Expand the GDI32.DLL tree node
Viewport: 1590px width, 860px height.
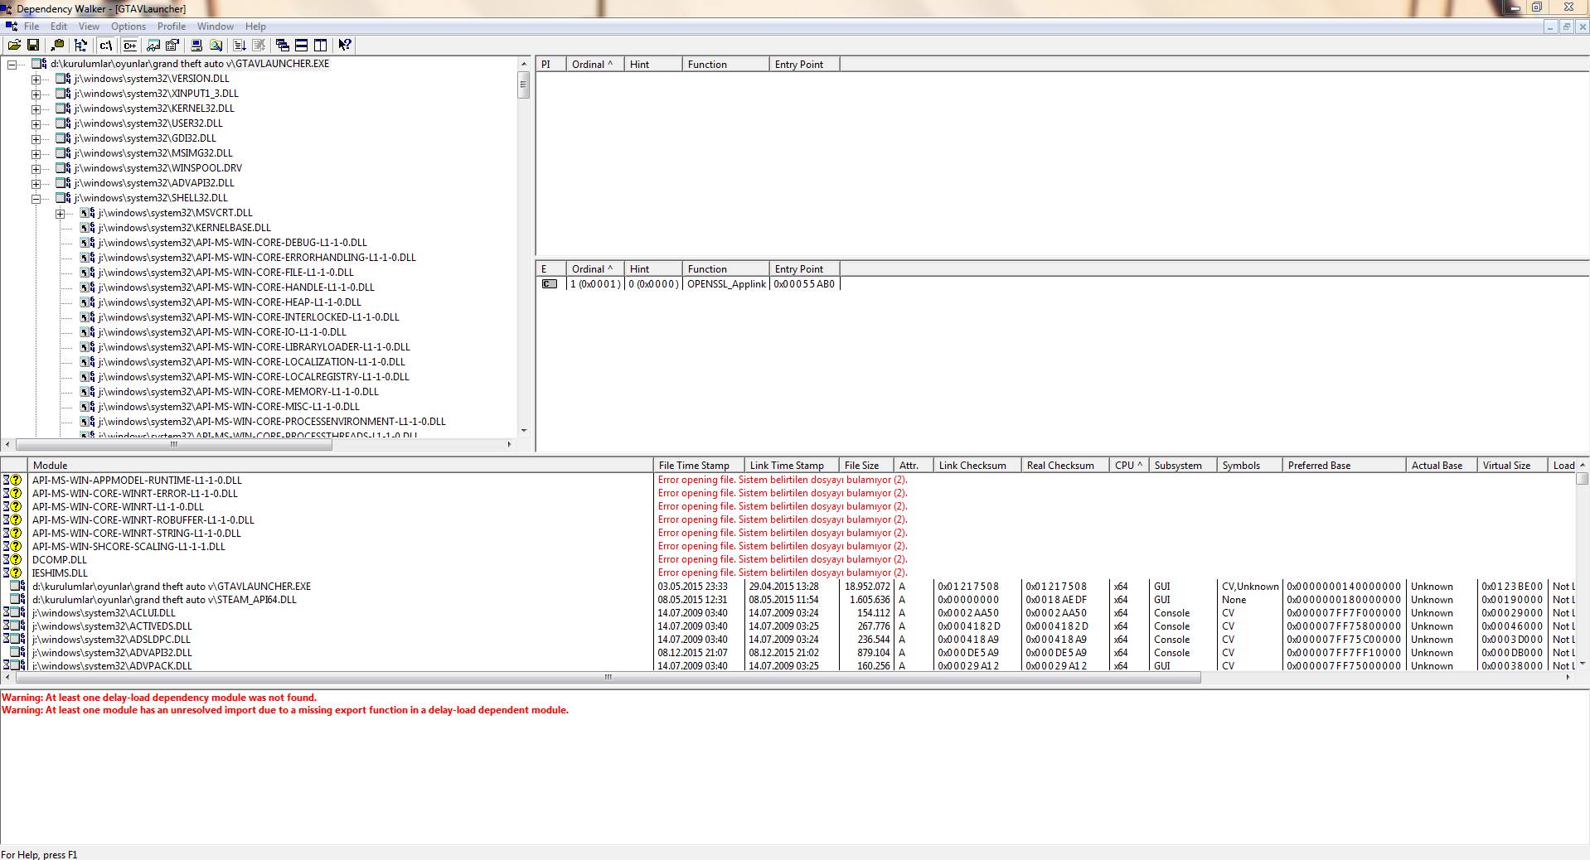36,139
